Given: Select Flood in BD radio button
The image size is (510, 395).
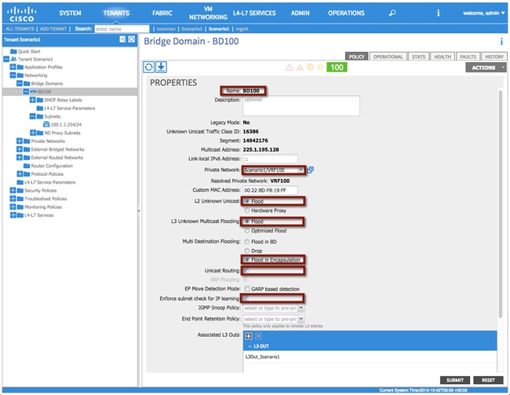Looking at the screenshot, I should 247,242.
